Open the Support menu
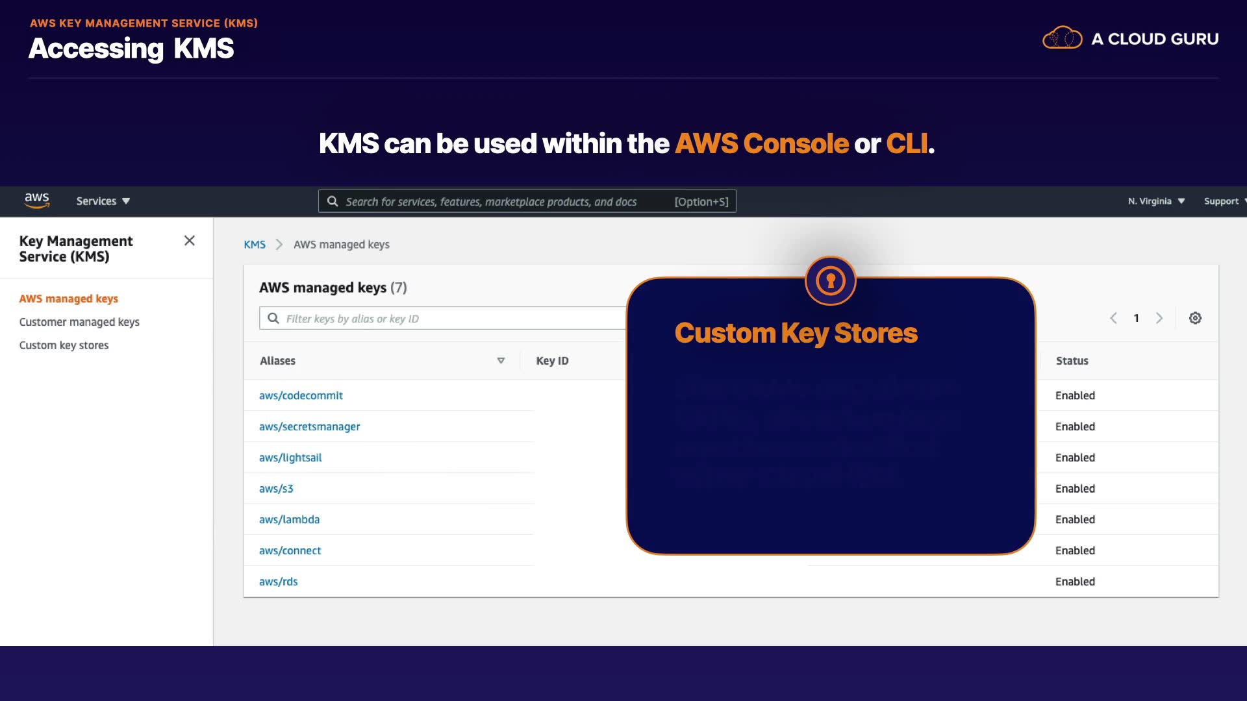 1222,201
